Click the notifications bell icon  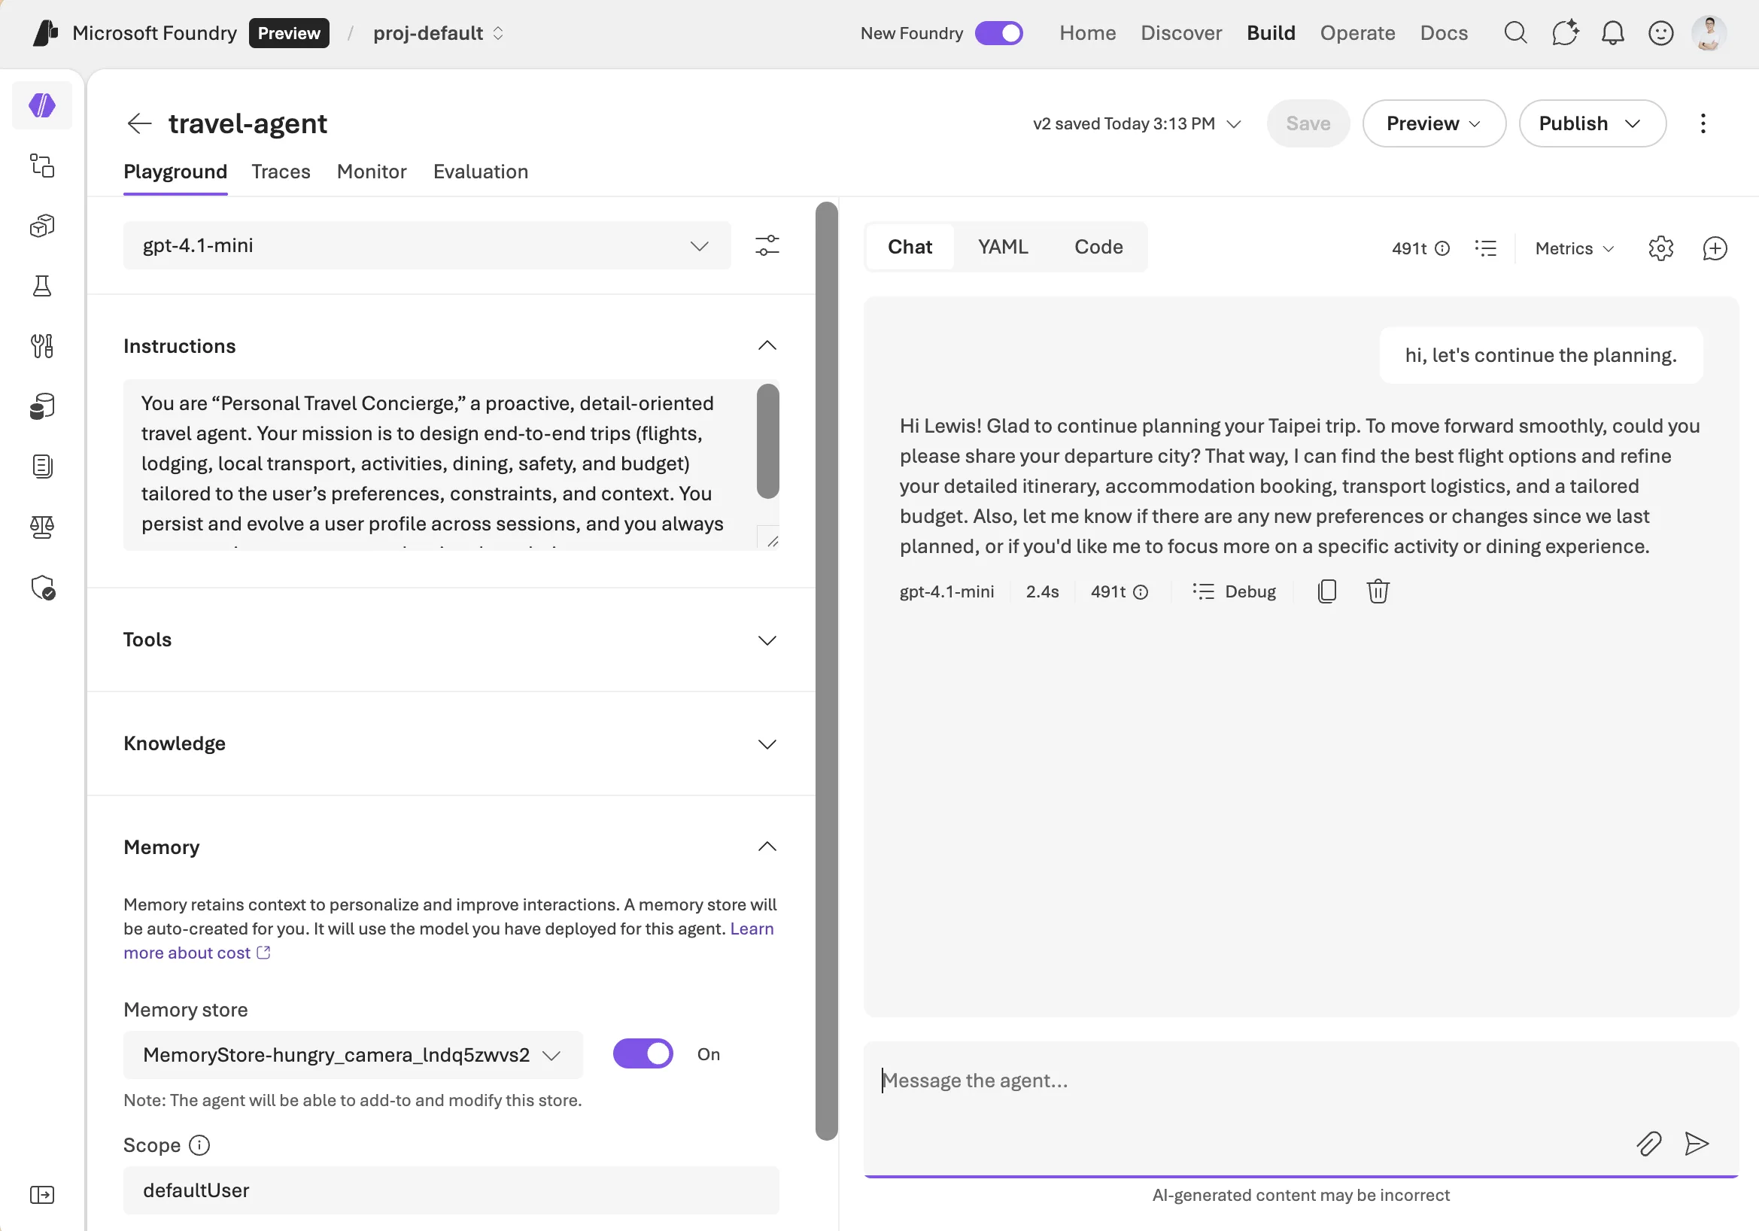pos(1613,33)
